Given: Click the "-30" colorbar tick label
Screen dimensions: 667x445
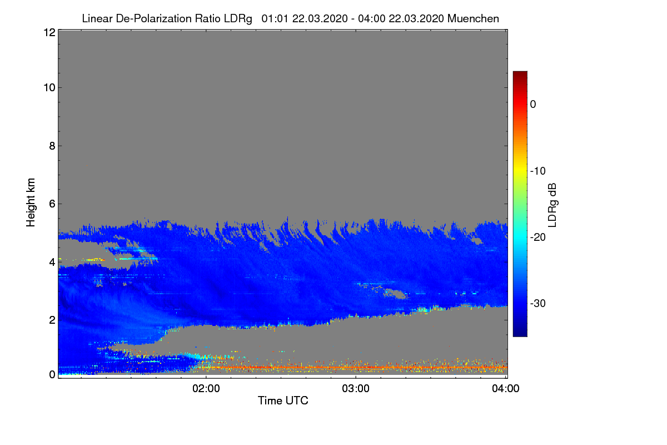Looking at the screenshot, I should tap(537, 304).
